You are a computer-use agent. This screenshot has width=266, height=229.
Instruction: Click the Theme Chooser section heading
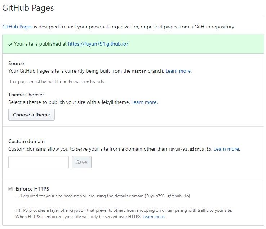[26, 95]
